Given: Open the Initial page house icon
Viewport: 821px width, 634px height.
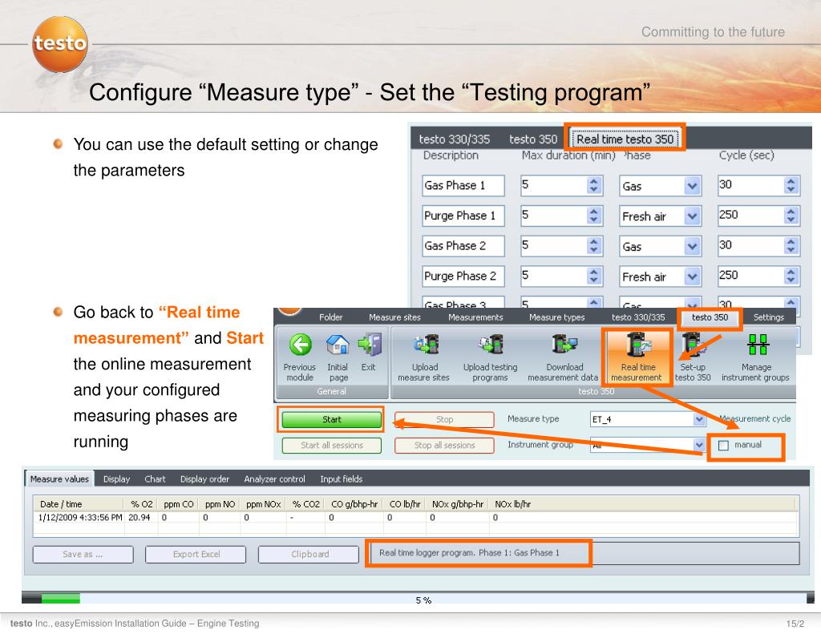Looking at the screenshot, I should [338, 345].
